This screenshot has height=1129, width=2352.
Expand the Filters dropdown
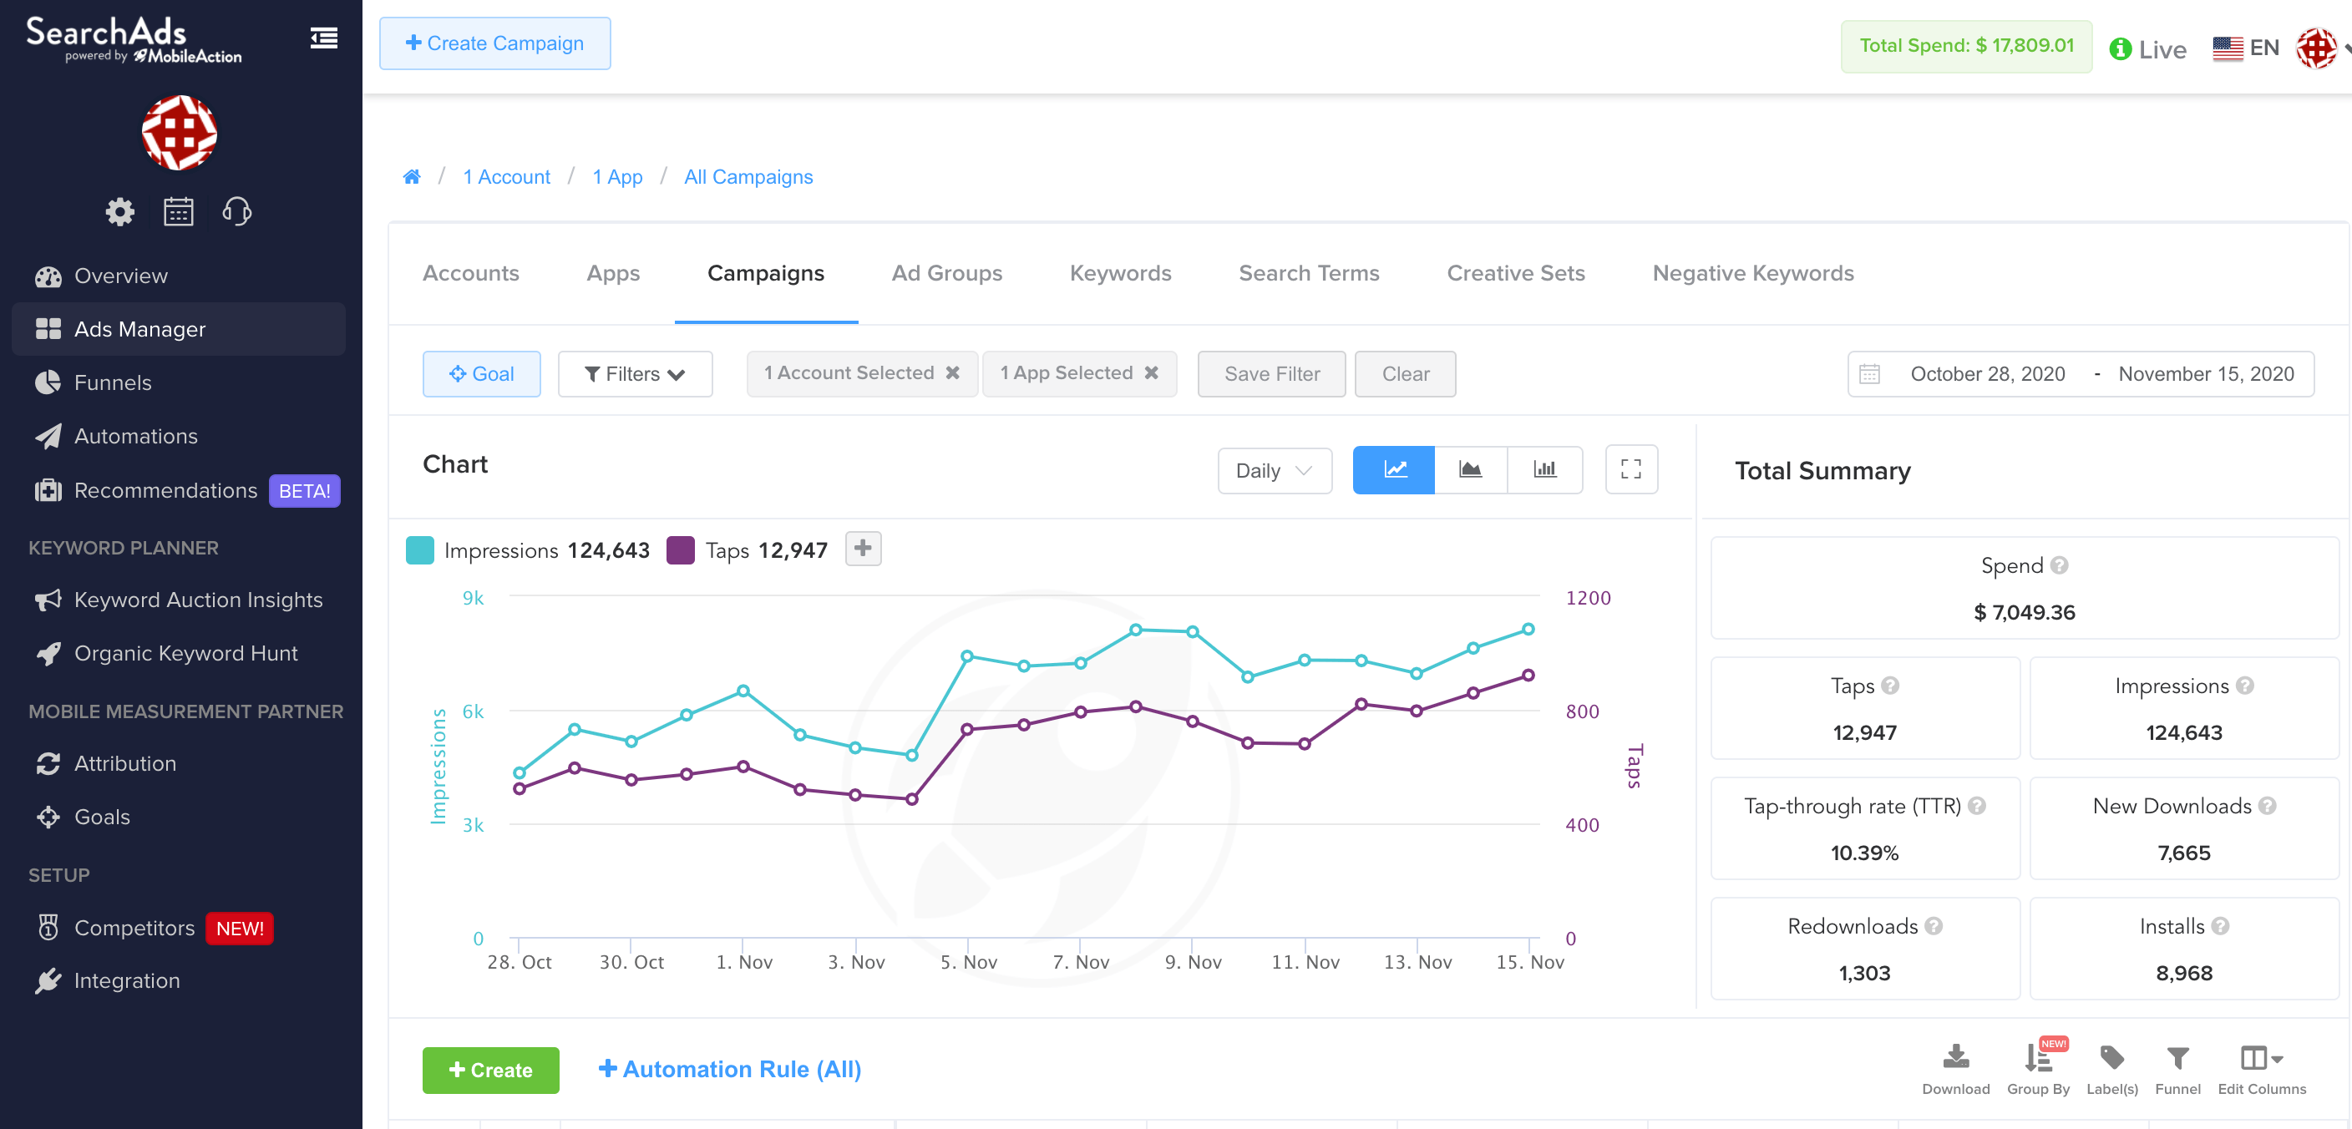pos(635,374)
